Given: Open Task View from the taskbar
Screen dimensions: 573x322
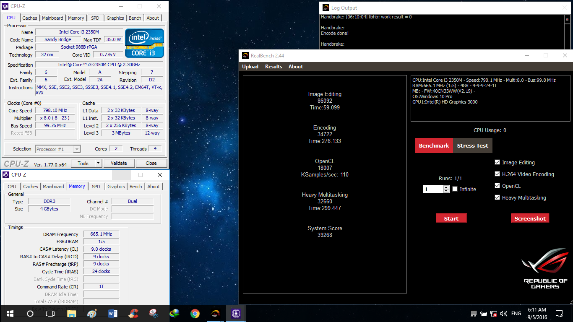Looking at the screenshot, I should 50,313.
